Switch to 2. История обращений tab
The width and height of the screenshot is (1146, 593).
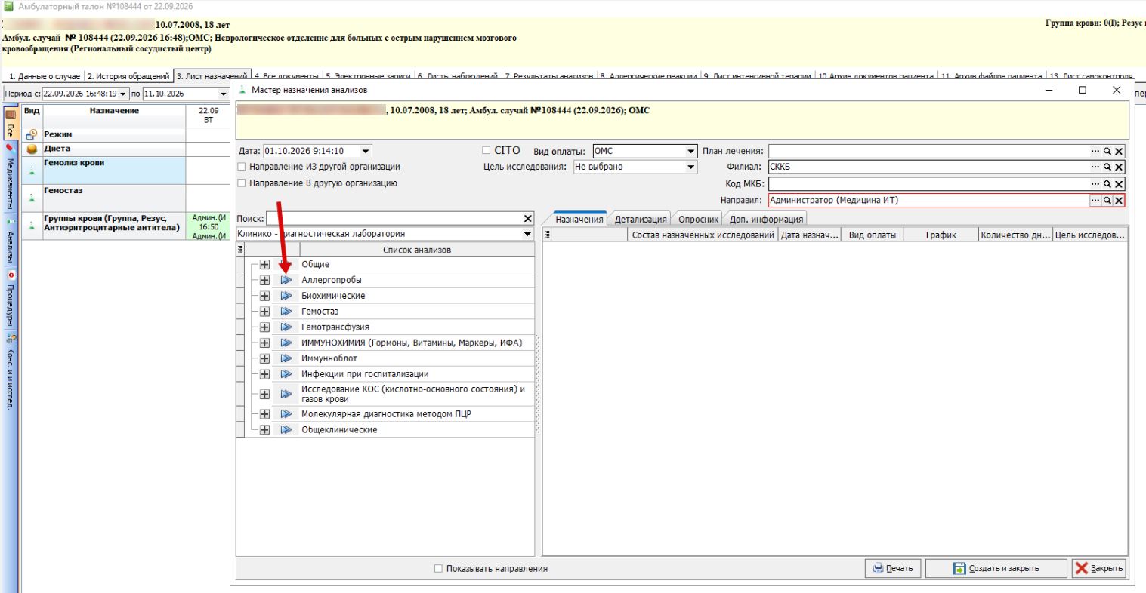click(x=128, y=76)
